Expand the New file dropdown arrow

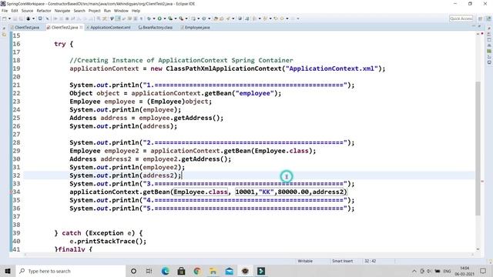click(x=9, y=18)
